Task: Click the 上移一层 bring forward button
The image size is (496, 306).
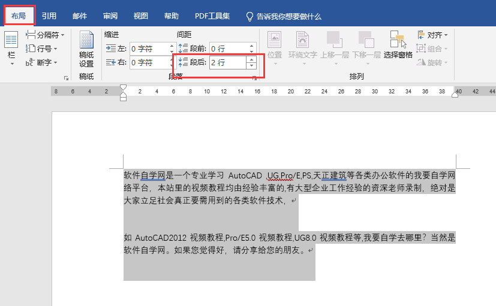Action: pyautogui.click(x=335, y=49)
